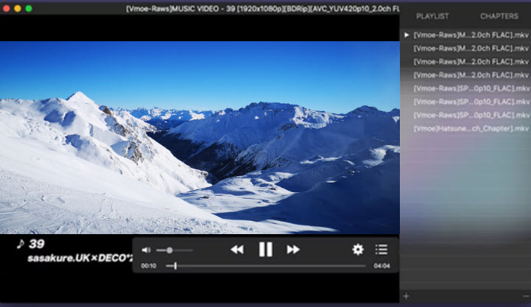
Task: Toggle the duration label 04:04
Action: pyautogui.click(x=381, y=266)
